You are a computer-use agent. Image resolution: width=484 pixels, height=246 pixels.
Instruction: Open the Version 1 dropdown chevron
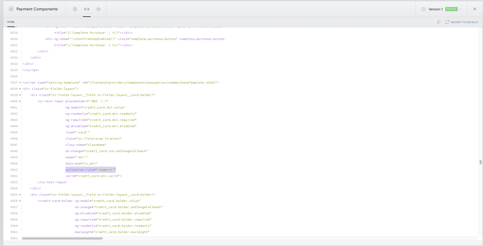click(x=460, y=9)
